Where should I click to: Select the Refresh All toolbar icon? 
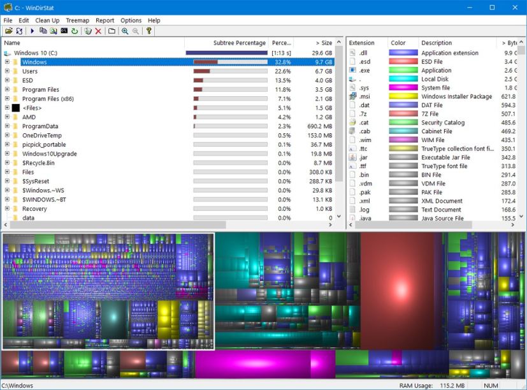tap(20, 31)
